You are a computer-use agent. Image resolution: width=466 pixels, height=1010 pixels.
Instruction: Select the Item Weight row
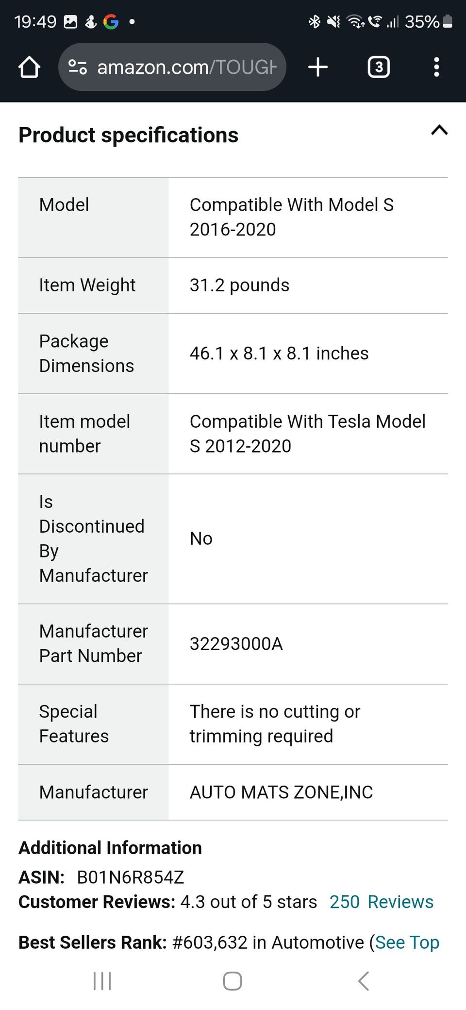click(233, 286)
